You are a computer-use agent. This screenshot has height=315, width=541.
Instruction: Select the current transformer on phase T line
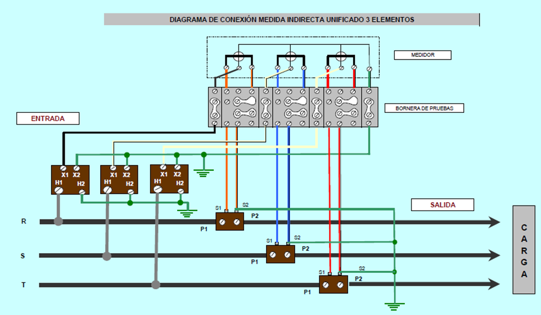(x=333, y=285)
